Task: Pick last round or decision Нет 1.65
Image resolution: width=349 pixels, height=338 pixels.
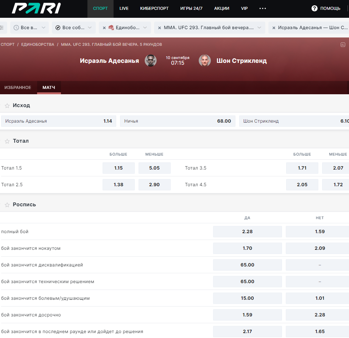Action: click(x=318, y=332)
